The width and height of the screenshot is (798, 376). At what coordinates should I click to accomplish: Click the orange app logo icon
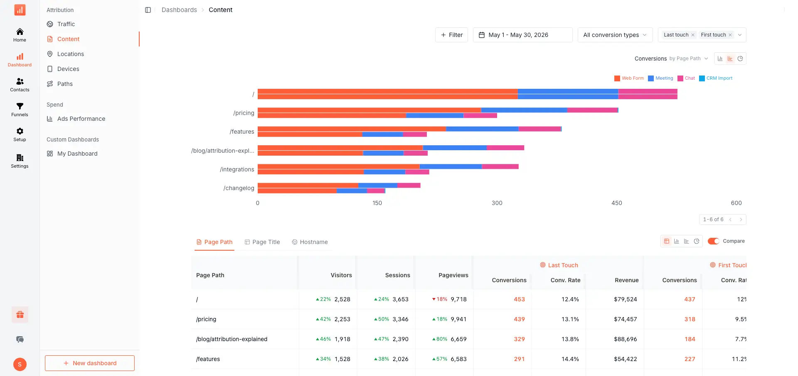20,10
